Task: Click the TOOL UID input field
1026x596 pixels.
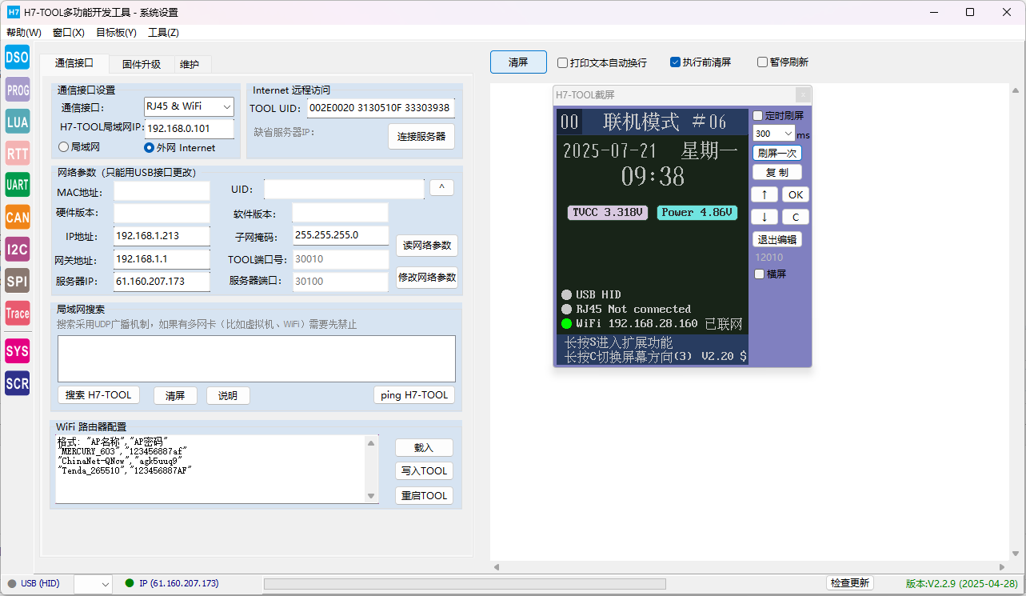Action: (380, 108)
